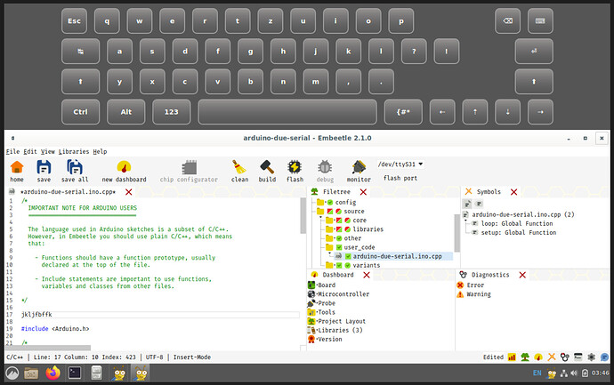Open the Libraries menu

click(73, 152)
